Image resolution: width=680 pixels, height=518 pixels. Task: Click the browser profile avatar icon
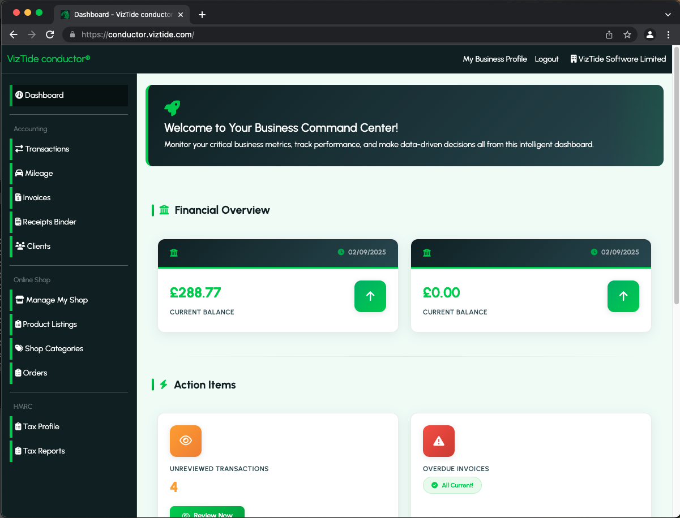[650, 34]
